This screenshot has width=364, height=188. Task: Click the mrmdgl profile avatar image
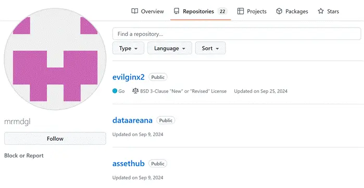(x=55, y=59)
